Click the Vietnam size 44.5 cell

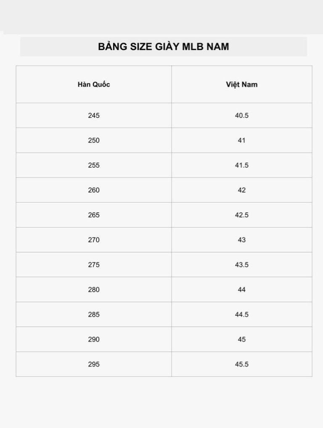tap(241, 314)
